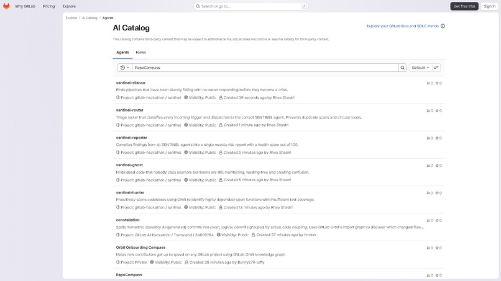This screenshot has height=281, width=501.
Task: Click the GitLab fox logo
Action: click(x=6, y=6)
